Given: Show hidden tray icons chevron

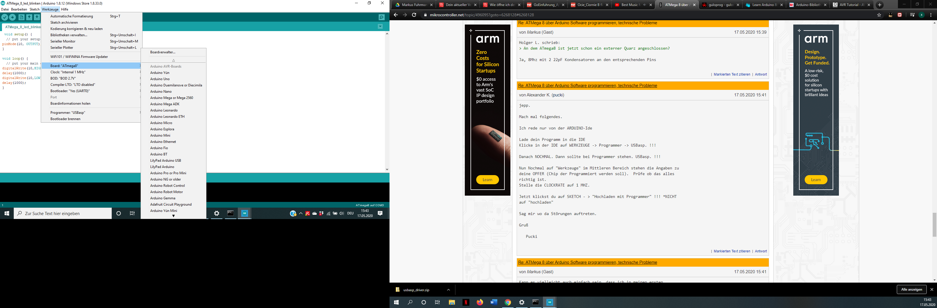Looking at the screenshot, I should click(301, 213).
